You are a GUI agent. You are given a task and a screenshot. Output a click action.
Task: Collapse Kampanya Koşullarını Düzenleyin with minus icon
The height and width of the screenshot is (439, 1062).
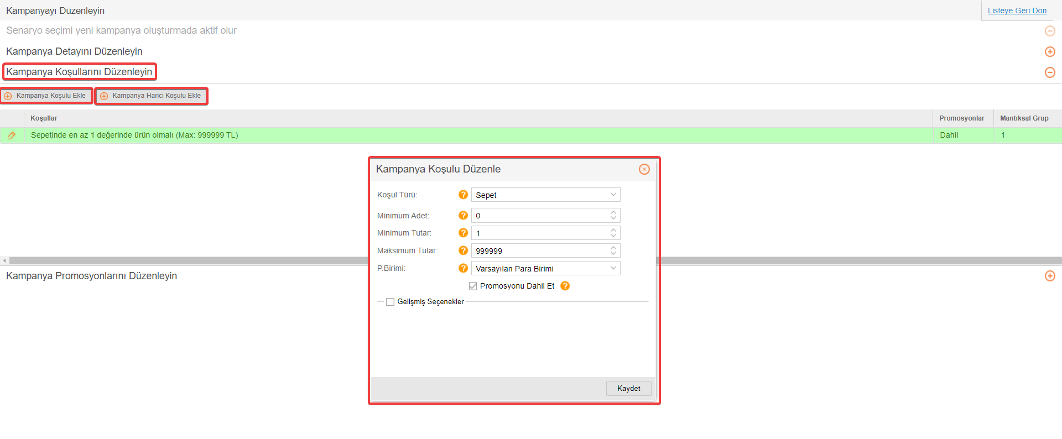pyautogui.click(x=1050, y=72)
